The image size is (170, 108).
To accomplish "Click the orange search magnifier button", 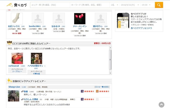I will coord(159,5).
